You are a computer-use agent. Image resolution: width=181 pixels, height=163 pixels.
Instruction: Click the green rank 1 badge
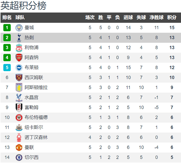click(7, 28)
